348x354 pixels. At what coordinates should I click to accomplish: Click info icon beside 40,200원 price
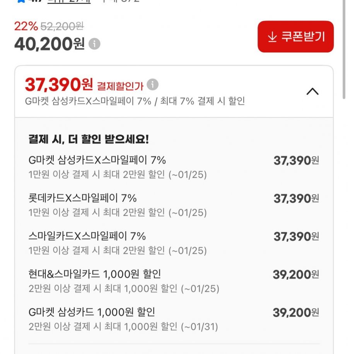click(x=94, y=44)
